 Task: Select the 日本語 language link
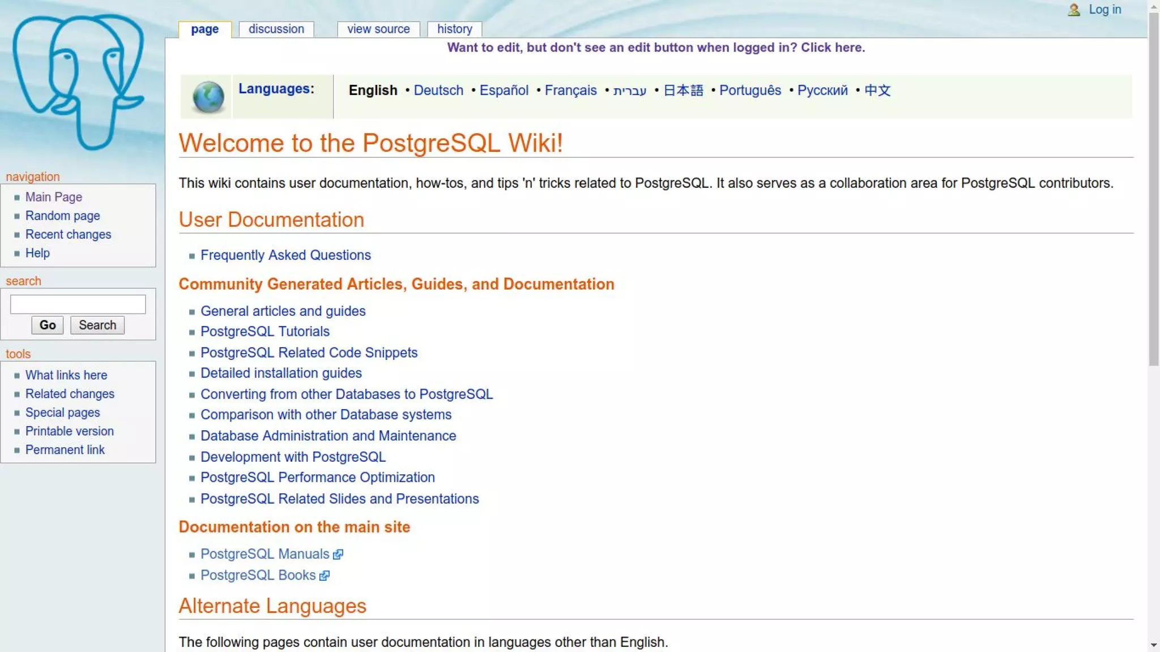click(x=683, y=91)
